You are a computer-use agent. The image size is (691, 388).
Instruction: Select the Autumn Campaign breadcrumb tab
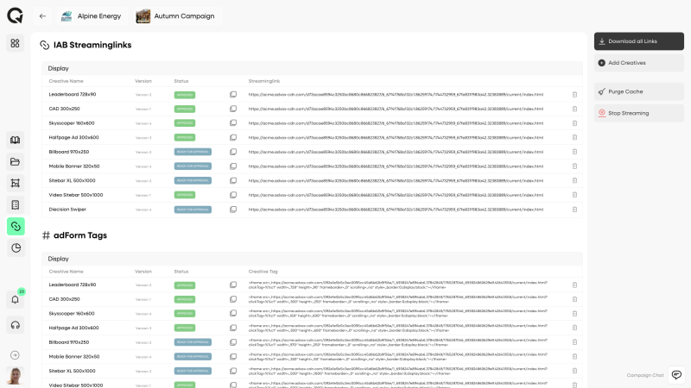click(177, 16)
